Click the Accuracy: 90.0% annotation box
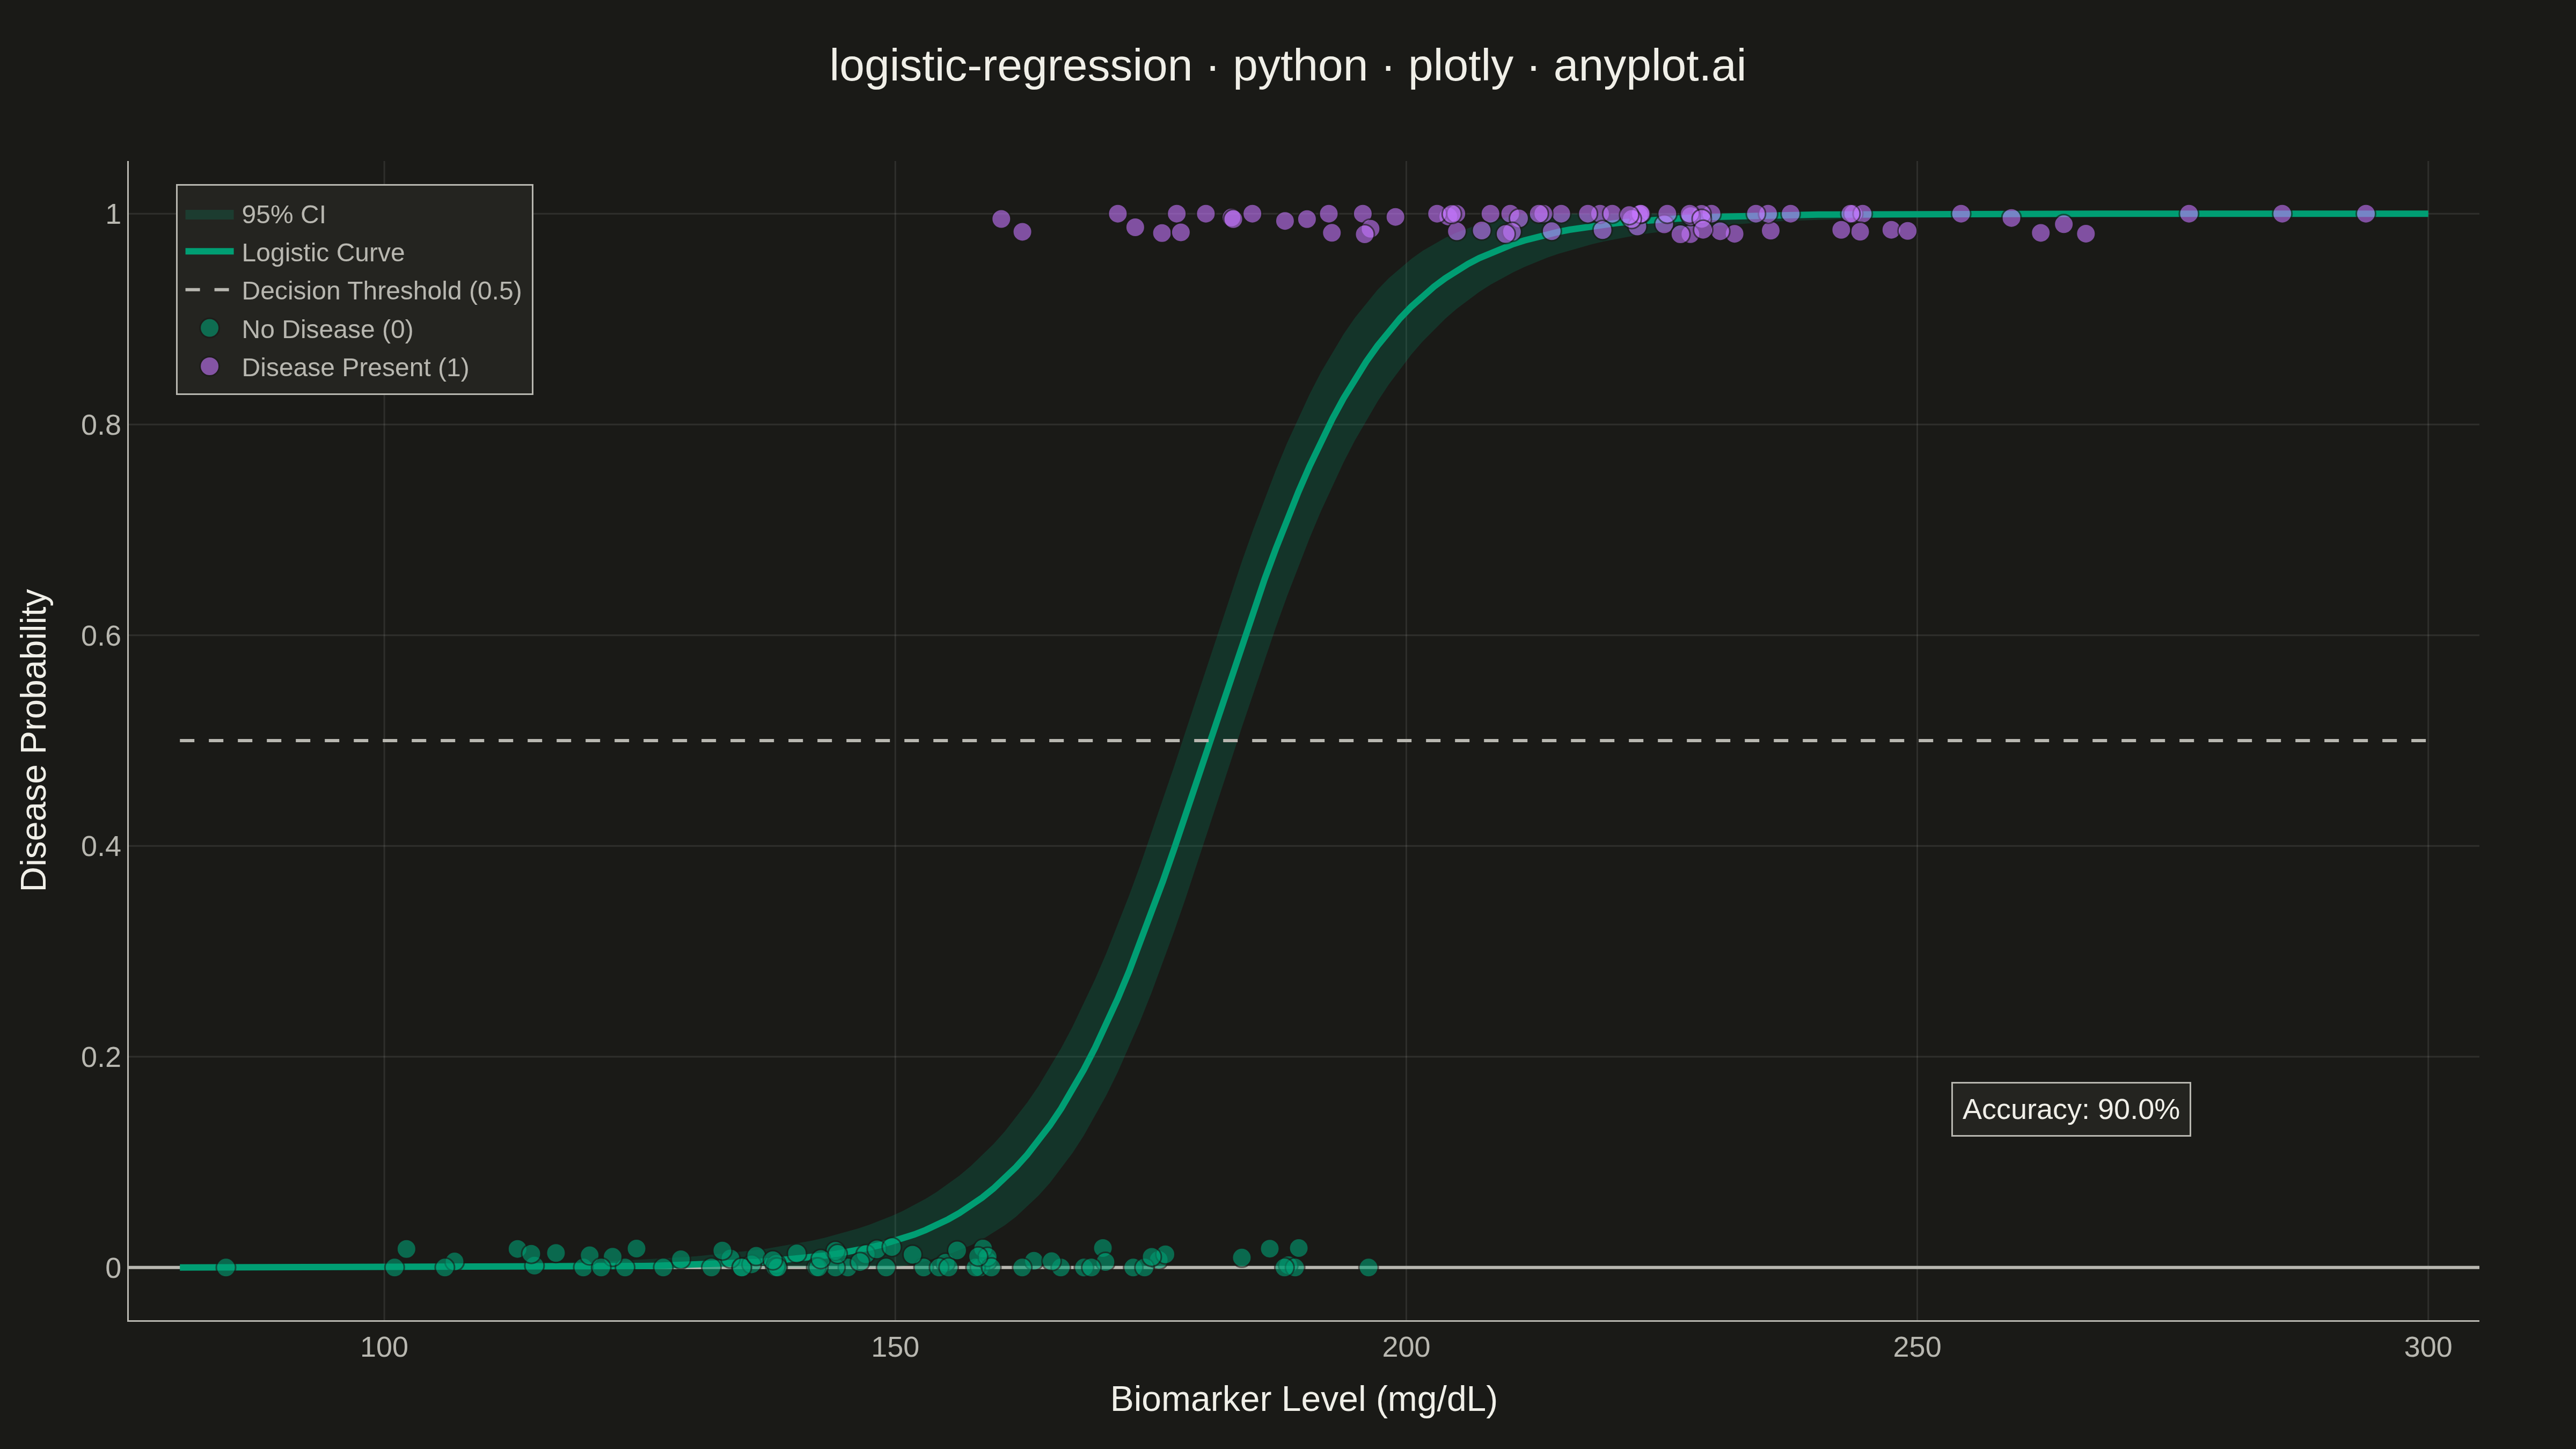The width and height of the screenshot is (2576, 1449). [2070, 1109]
